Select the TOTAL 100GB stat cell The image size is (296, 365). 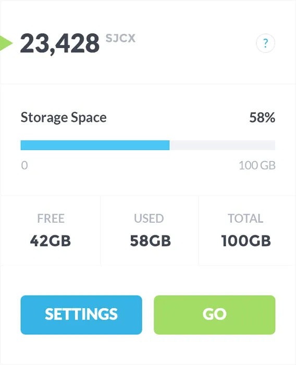click(247, 230)
